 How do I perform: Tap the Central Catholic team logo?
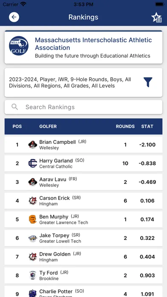tap(32, 163)
